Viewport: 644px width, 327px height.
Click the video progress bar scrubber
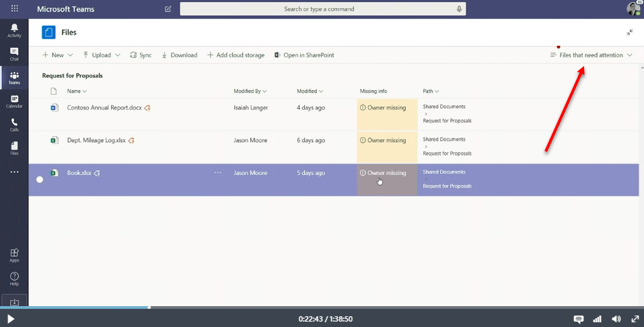149,307
